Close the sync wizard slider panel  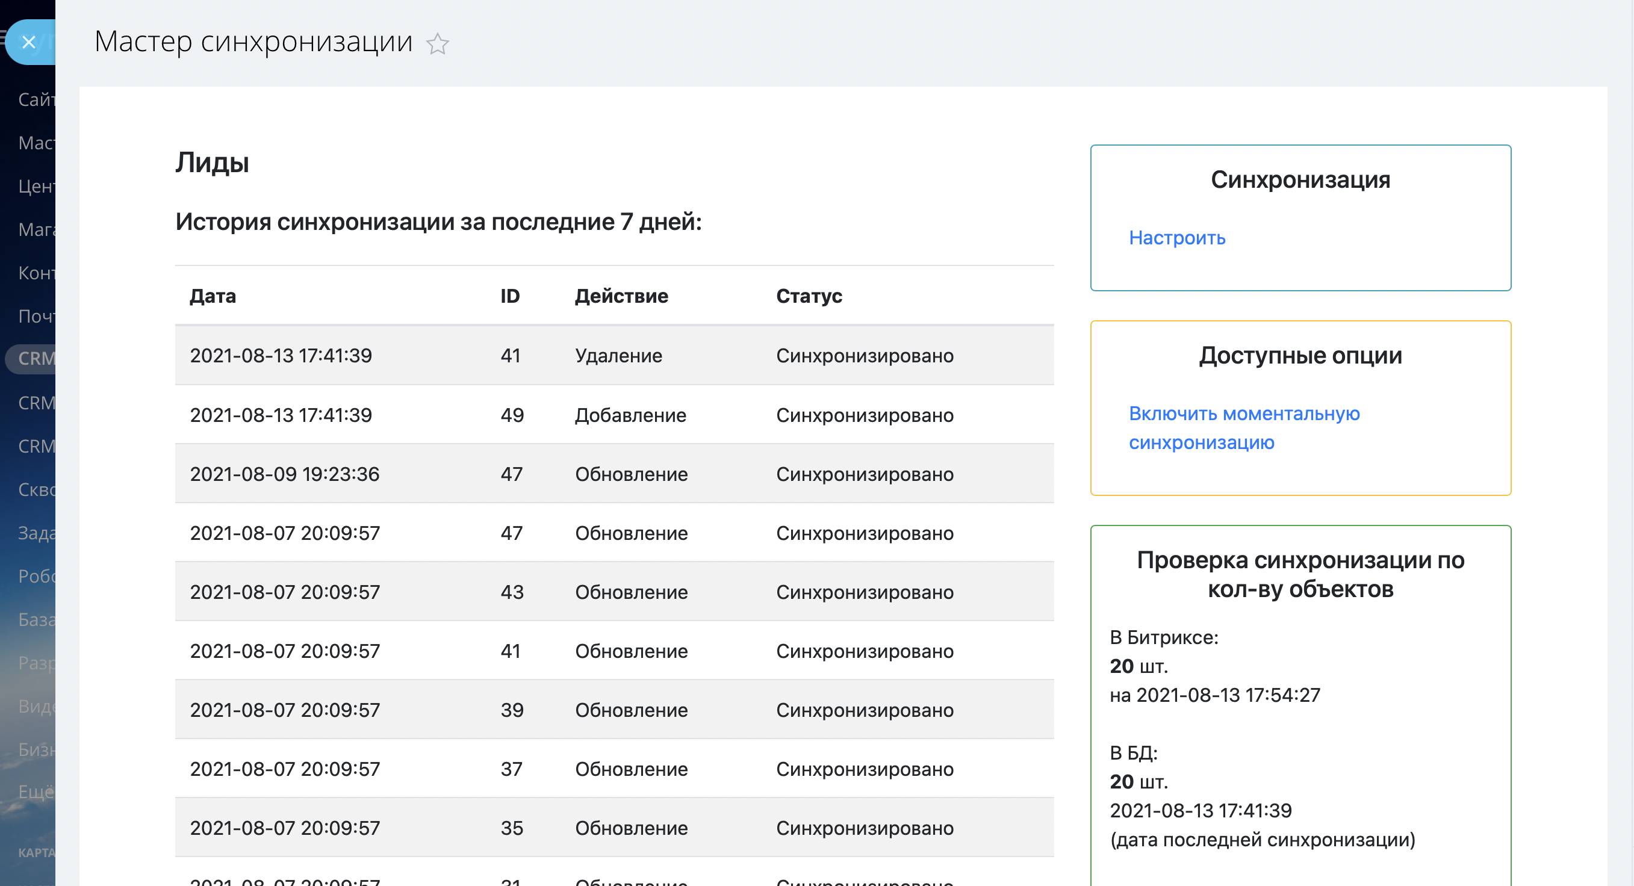click(x=28, y=43)
